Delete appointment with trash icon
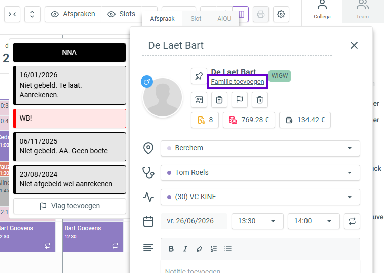The width and height of the screenshot is (384, 273). pyautogui.click(x=260, y=100)
